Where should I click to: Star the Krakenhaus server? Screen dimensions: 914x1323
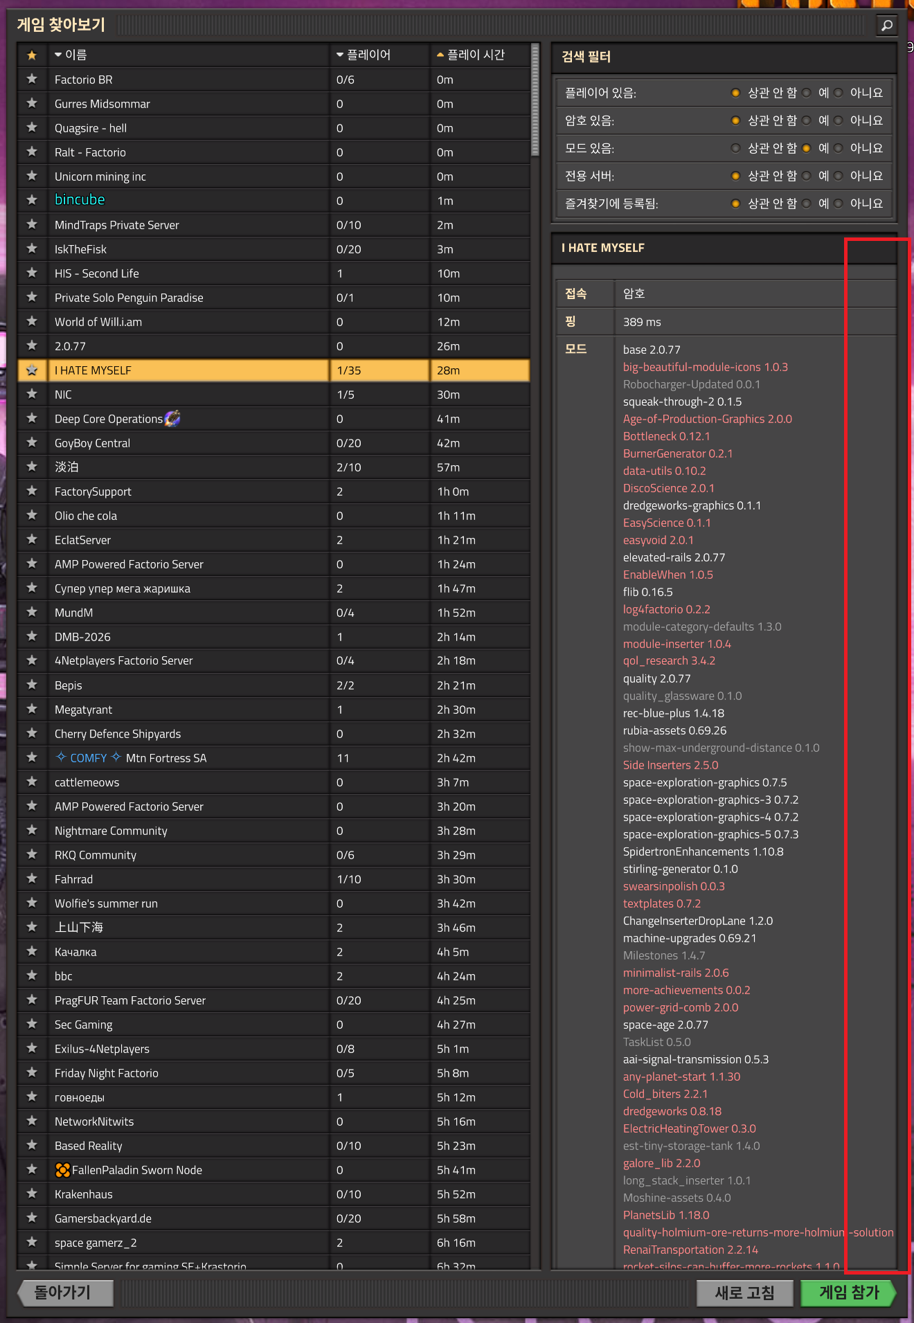pos(32,1194)
